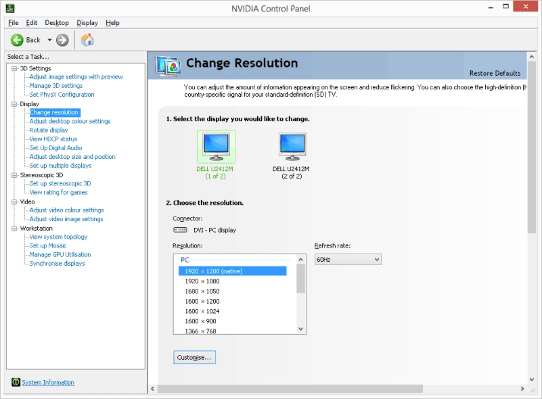The image size is (542, 399).
Task: Click the green Back arrow icon
Action: [x=17, y=40]
